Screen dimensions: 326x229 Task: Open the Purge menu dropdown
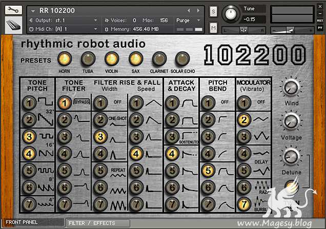click(x=188, y=20)
